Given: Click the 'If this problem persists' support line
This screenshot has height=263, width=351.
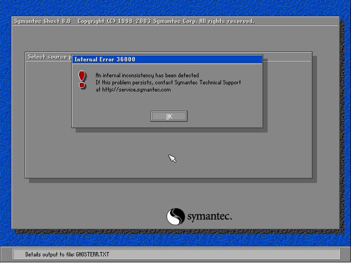Looking at the screenshot, I should click(168, 83).
